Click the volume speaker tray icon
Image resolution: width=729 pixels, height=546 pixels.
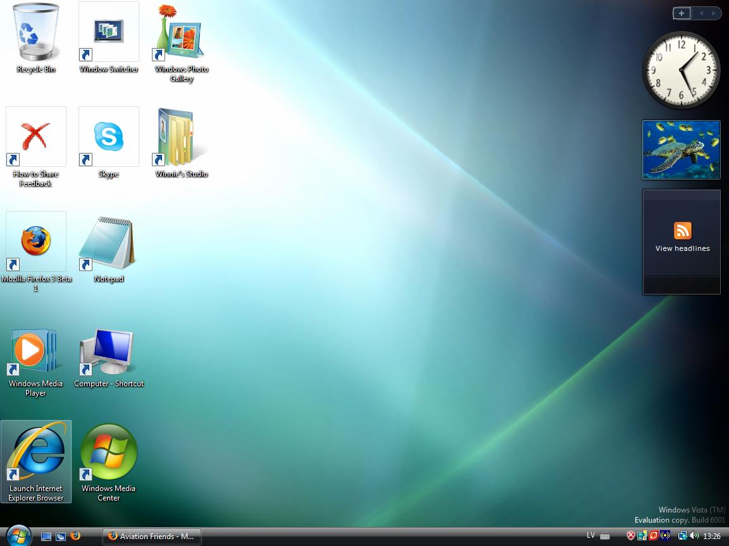tap(694, 536)
